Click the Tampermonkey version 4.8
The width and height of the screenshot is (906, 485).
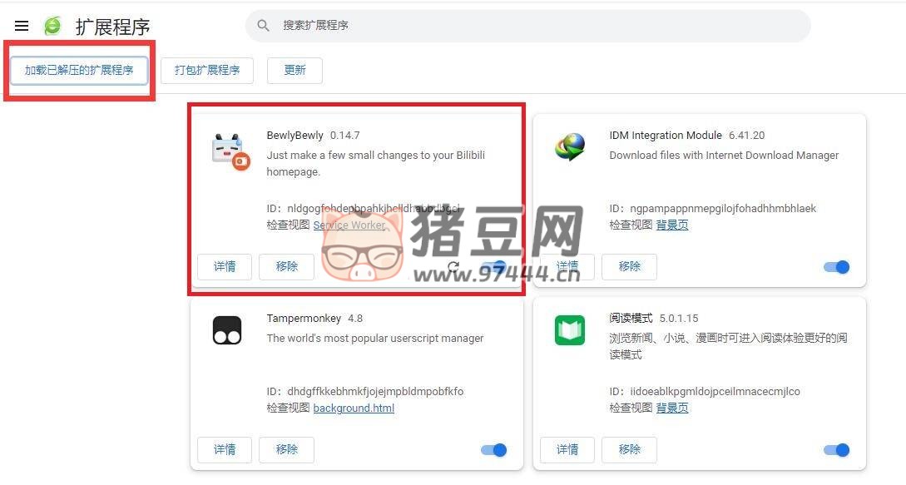355,319
